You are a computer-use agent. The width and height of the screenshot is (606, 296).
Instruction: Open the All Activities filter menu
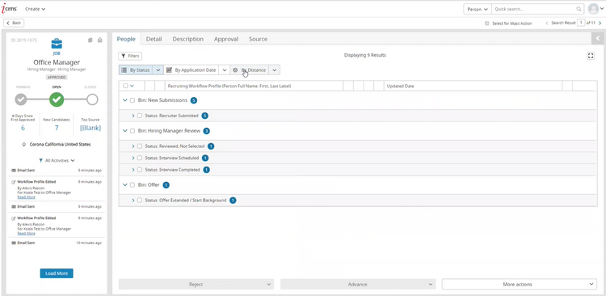click(57, 160)
